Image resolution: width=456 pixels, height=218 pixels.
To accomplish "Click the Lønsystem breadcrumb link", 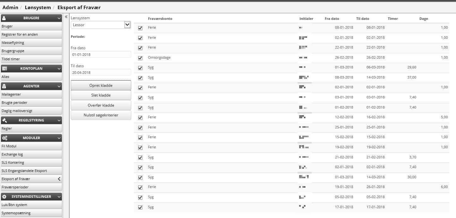I will (38, 7).
